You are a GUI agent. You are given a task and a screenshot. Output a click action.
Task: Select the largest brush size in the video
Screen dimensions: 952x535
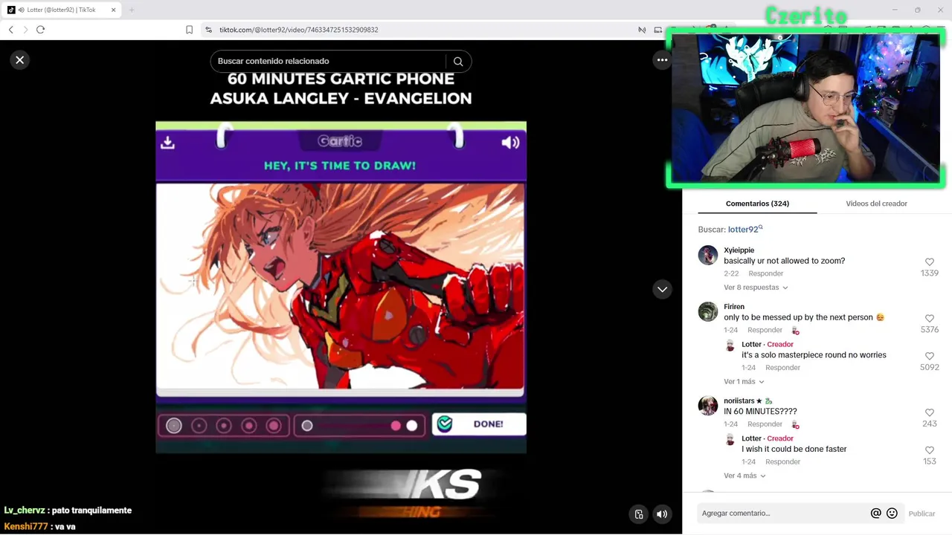[274, 426]
